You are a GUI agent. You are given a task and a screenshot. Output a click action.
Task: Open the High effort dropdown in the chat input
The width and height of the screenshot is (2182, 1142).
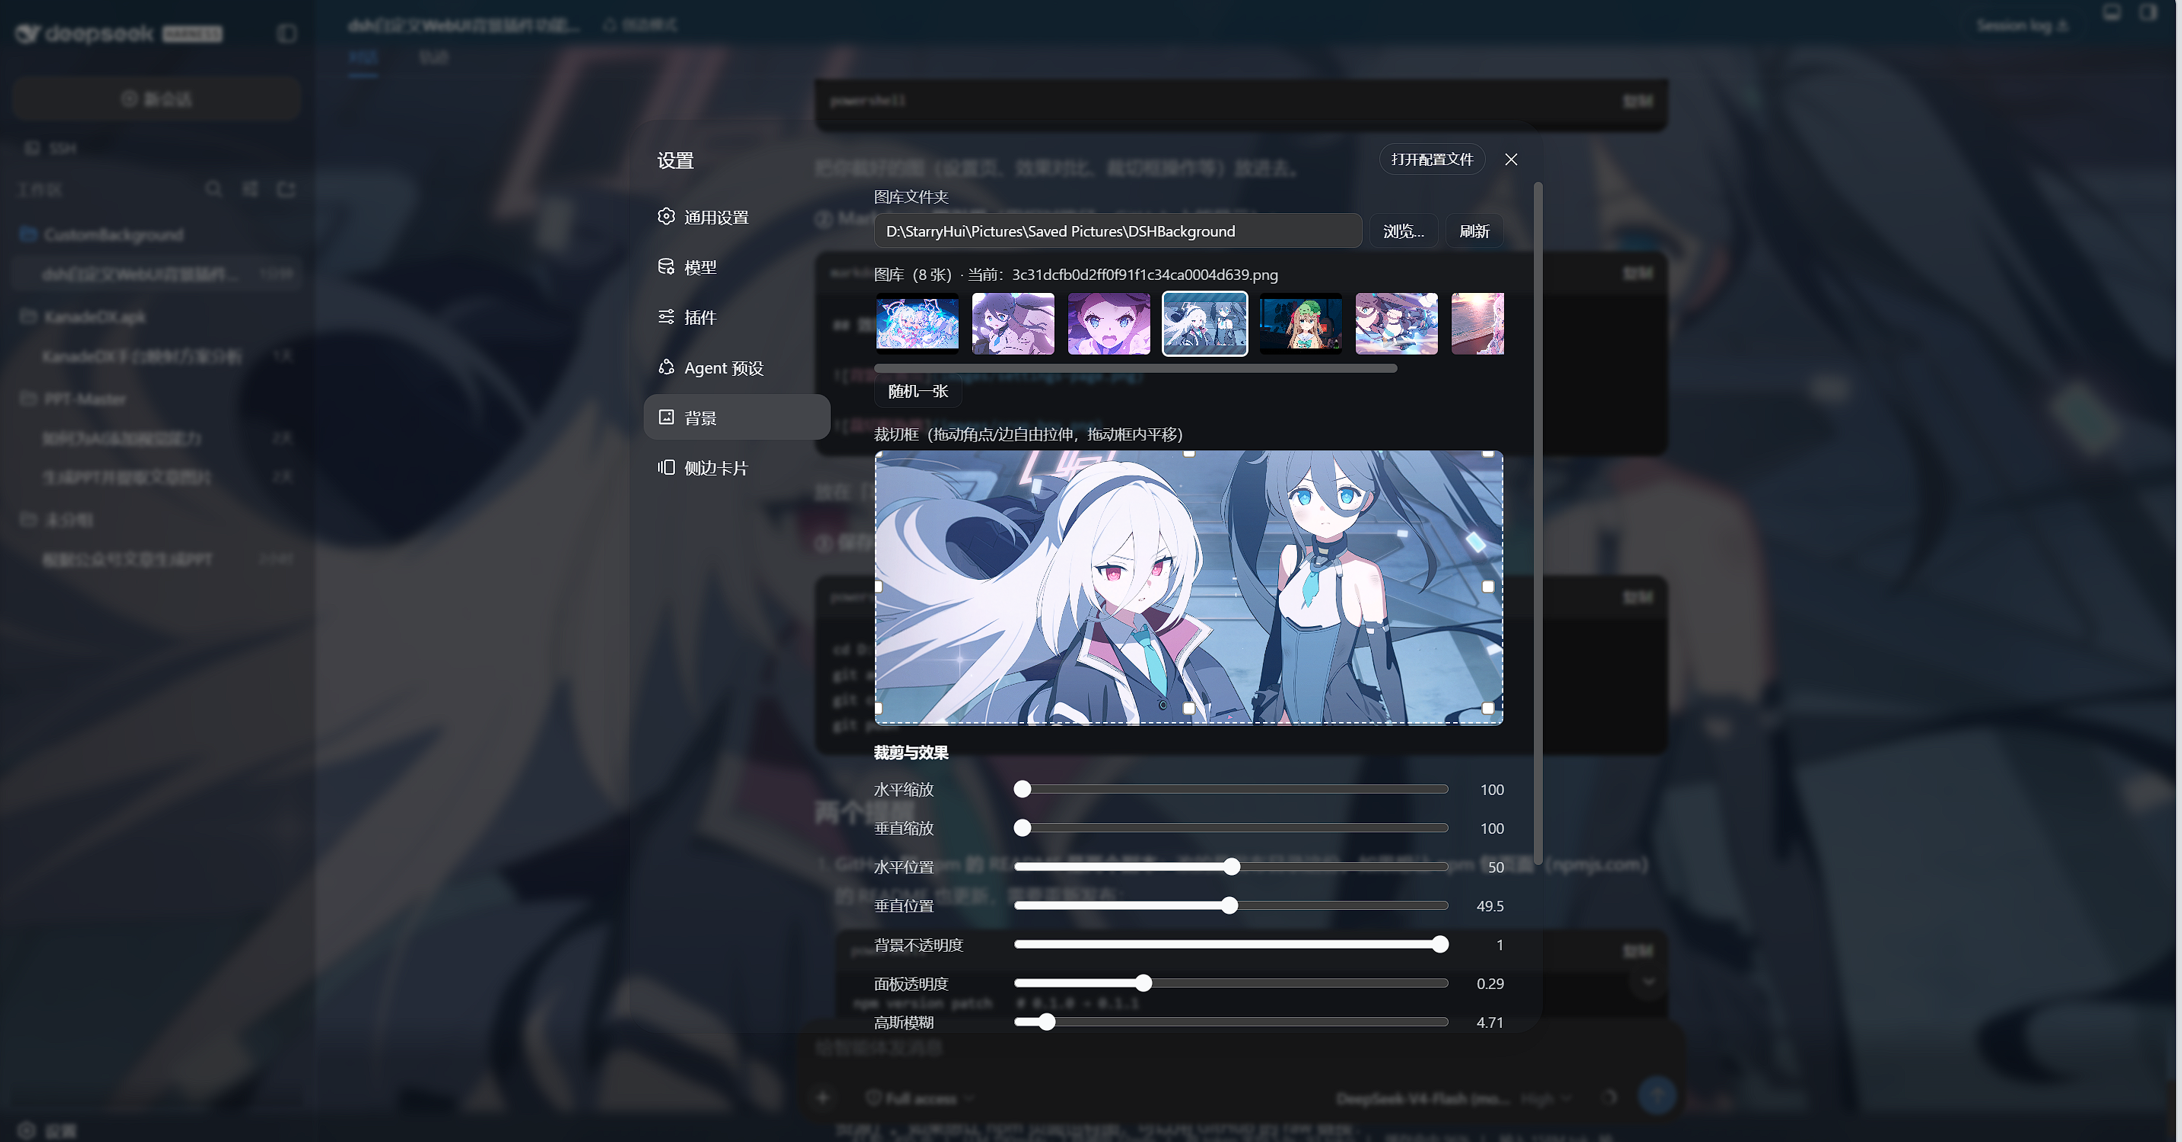coord(1546,1099)
